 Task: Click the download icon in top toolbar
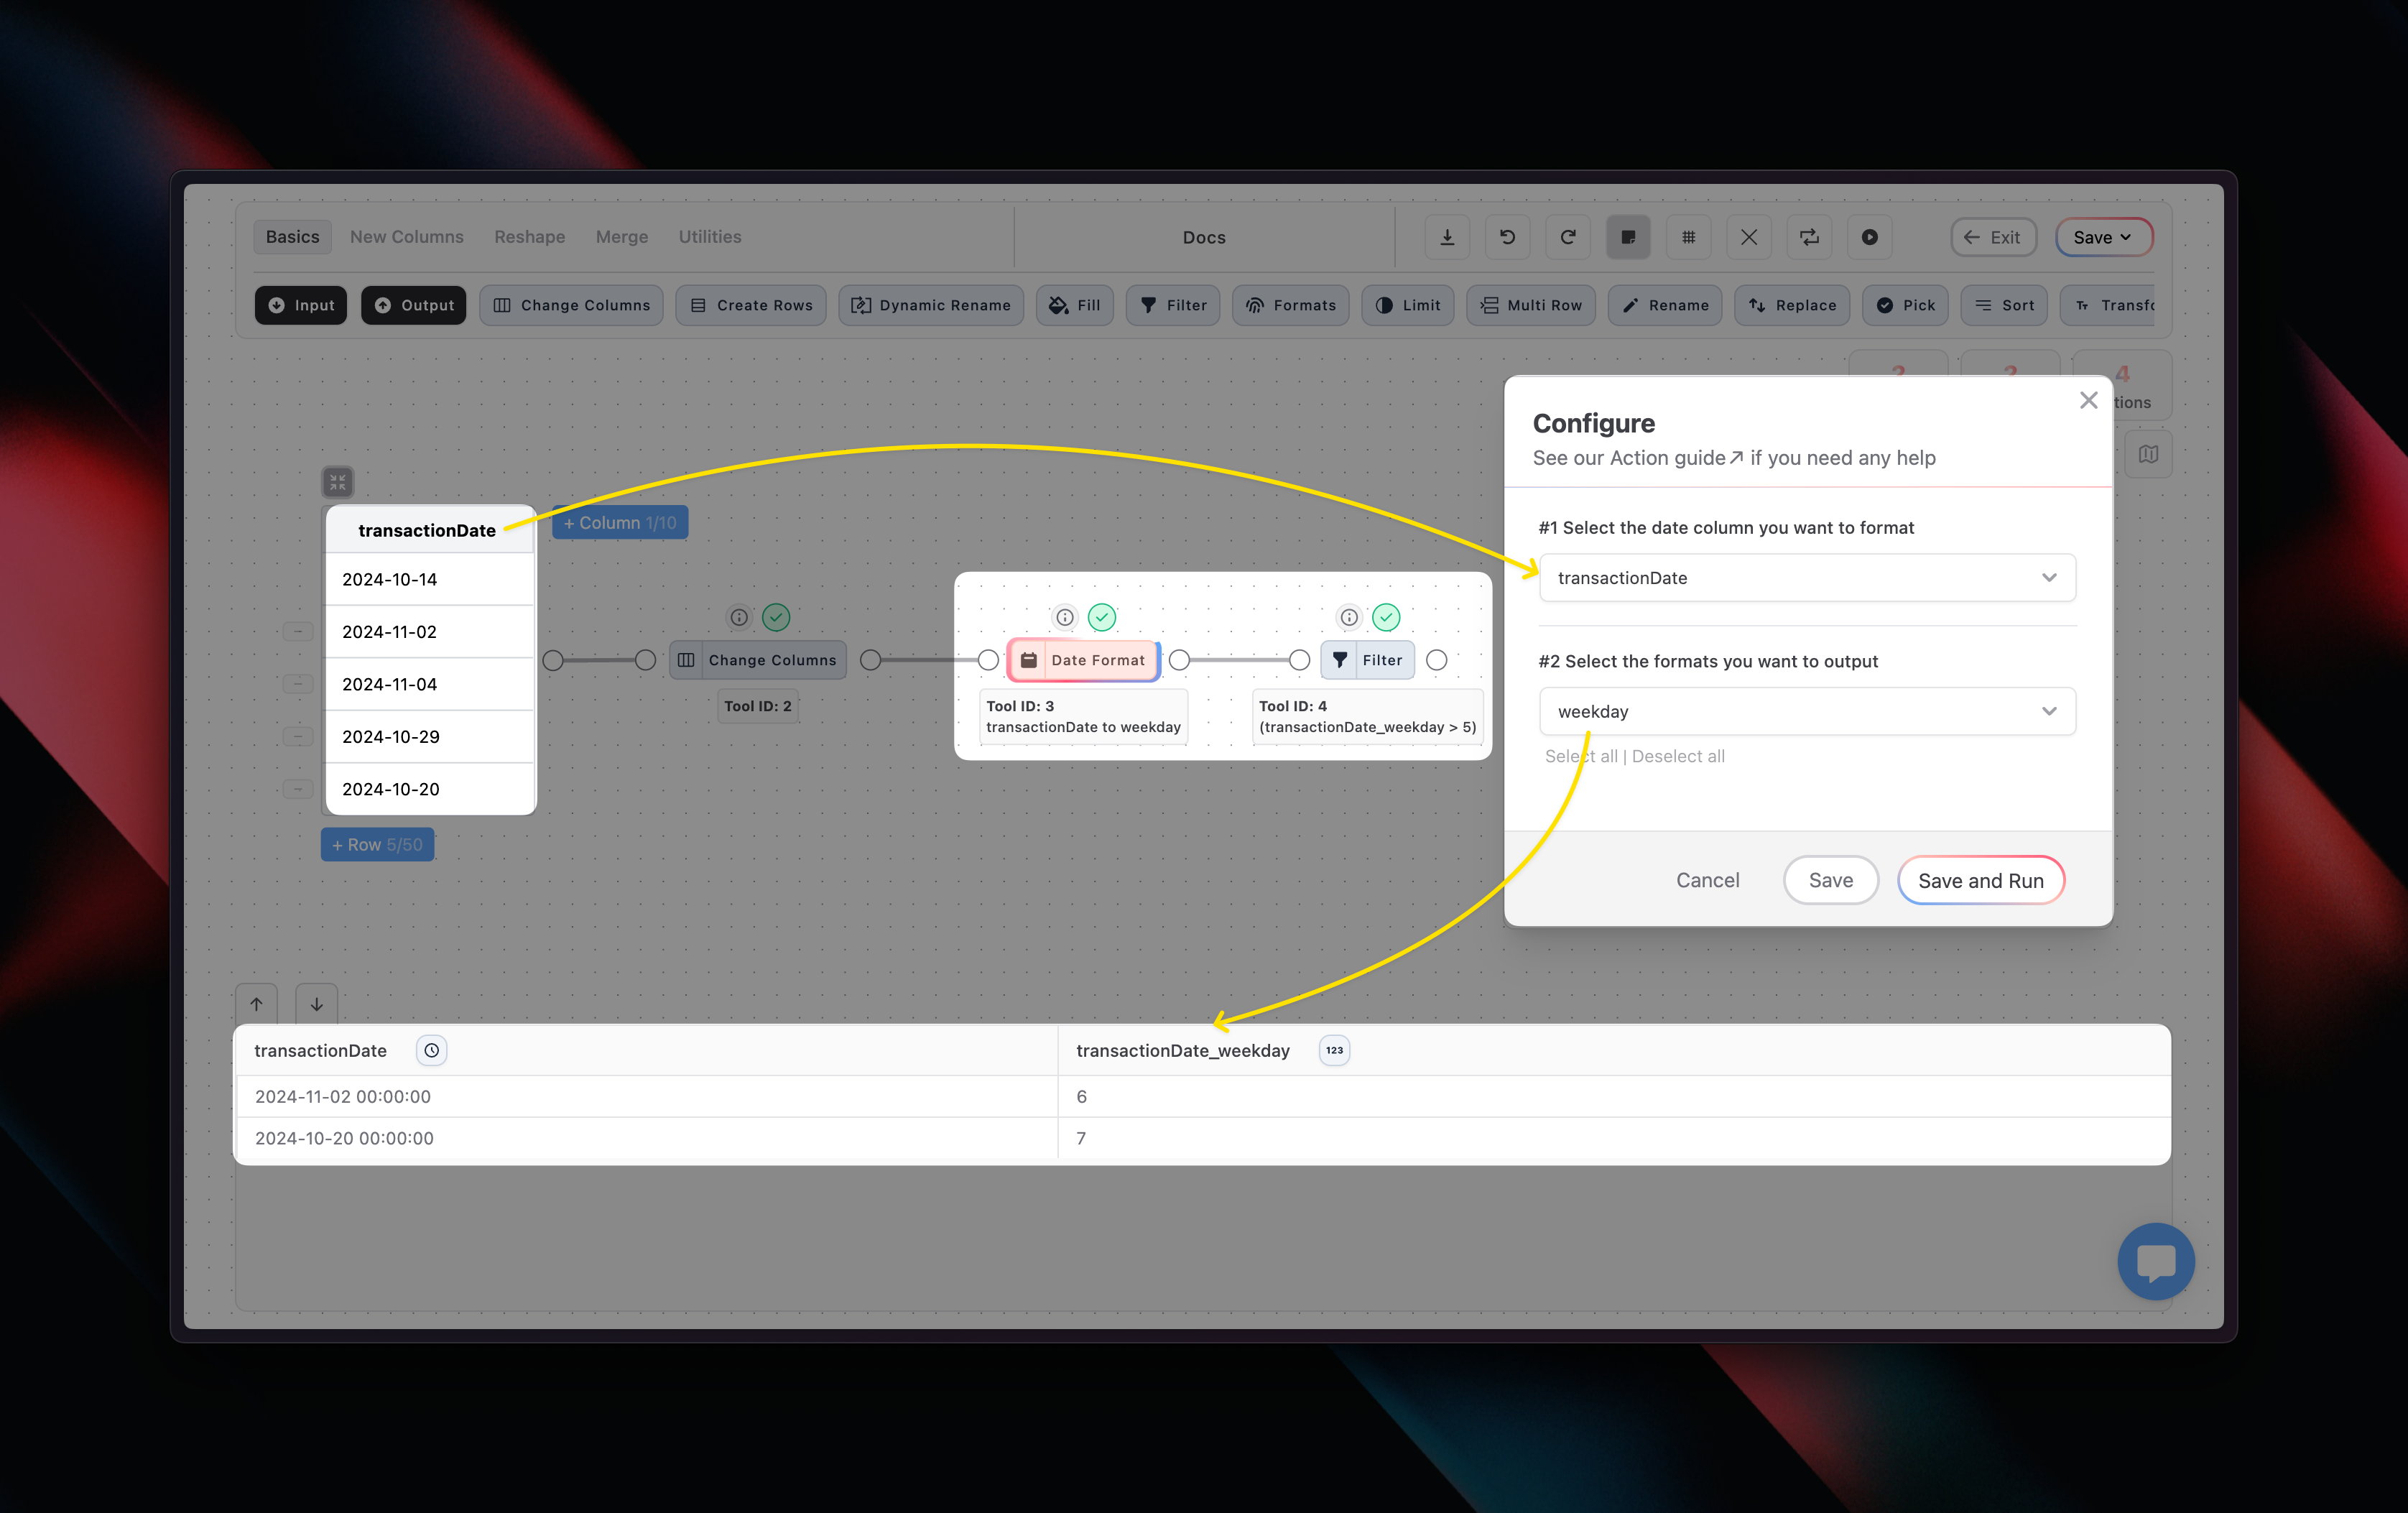(x=1447, y=237)
